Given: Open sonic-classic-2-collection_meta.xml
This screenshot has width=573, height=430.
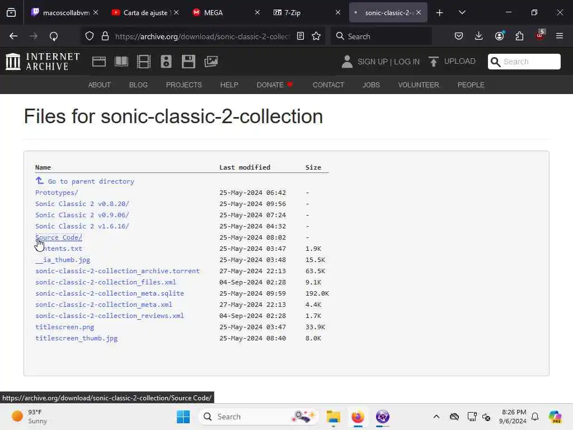Looking at the screenshot, I should click(104, 305).
